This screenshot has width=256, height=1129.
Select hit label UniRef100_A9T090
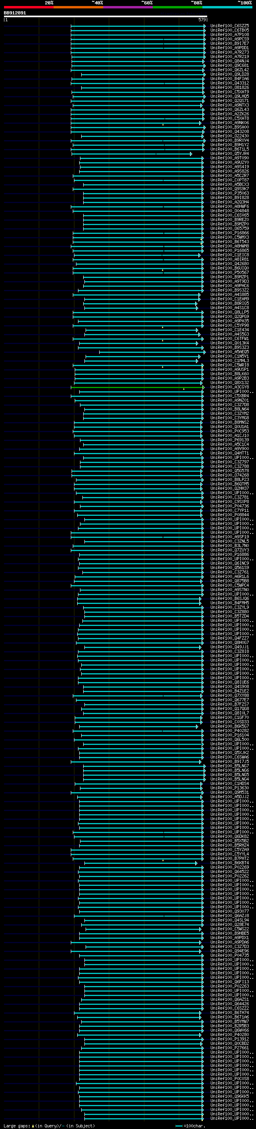click(230, 158)
